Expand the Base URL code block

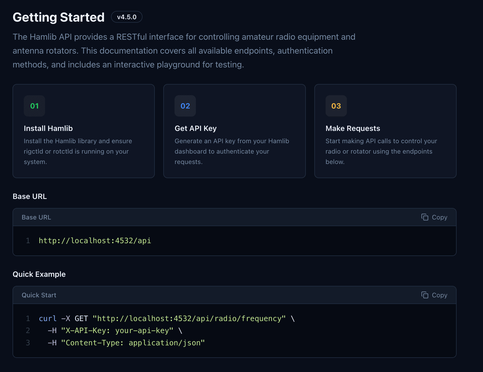point(235,240)
